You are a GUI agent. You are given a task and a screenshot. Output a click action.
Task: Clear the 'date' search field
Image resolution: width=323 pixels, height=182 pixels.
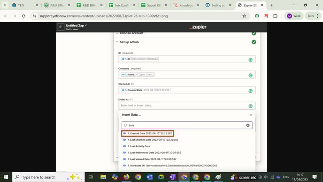[248, 125]
